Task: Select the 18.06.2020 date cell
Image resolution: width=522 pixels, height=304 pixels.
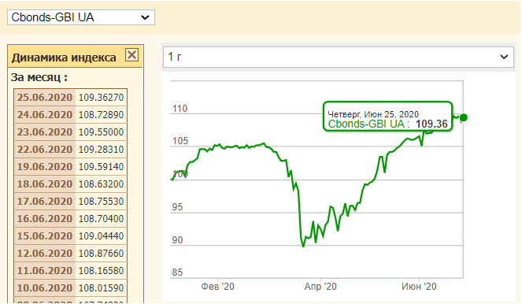Action: click(45, 184)
